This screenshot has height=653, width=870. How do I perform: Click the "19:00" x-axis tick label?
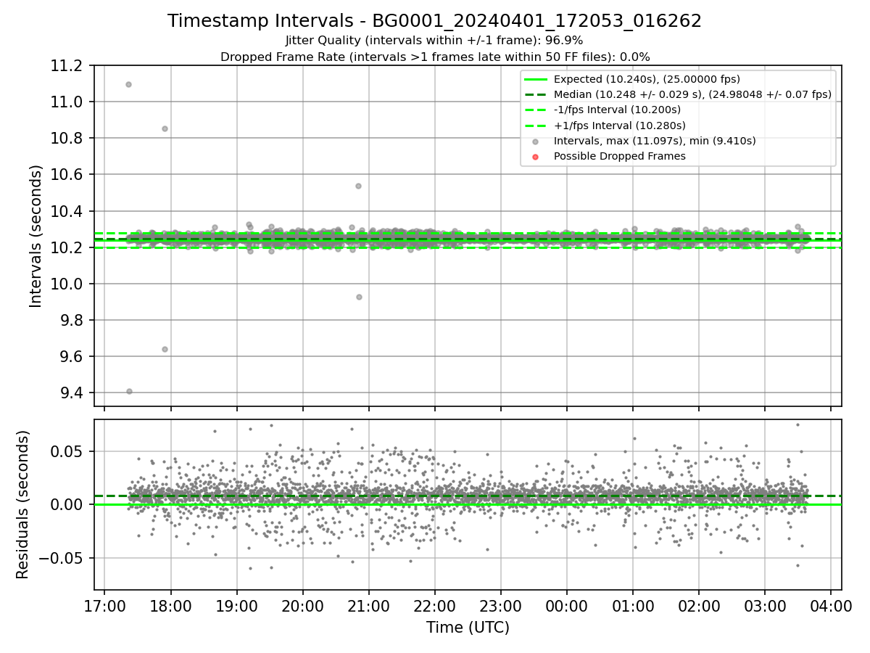point(236,607)
